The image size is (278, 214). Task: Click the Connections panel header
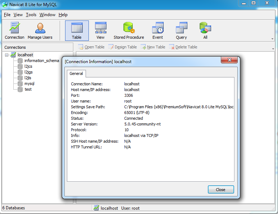point(38,47)
